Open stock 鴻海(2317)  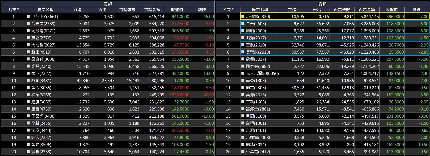coord(256,38)
